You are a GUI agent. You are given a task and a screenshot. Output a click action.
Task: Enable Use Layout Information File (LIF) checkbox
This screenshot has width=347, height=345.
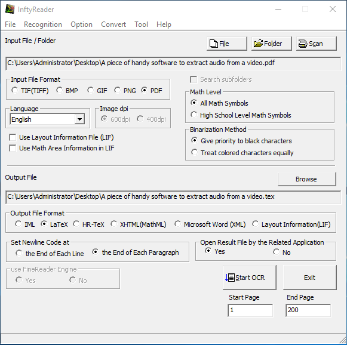coord(13,137)
